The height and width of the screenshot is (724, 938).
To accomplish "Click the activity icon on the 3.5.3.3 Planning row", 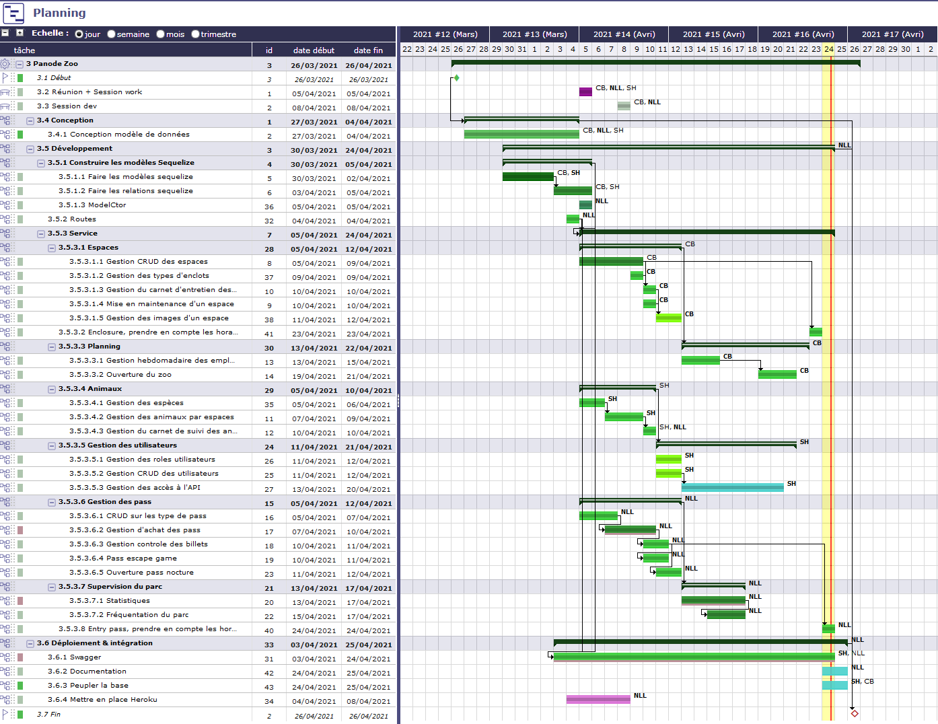I will [x=6, y=347].
